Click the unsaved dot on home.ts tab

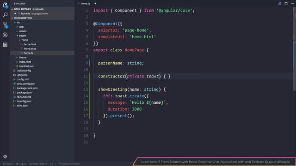pyautogui.click(x=95, y=4)
